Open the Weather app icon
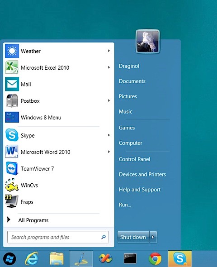The width and height of the screenshot is (217, 267). tap(12, 51)
